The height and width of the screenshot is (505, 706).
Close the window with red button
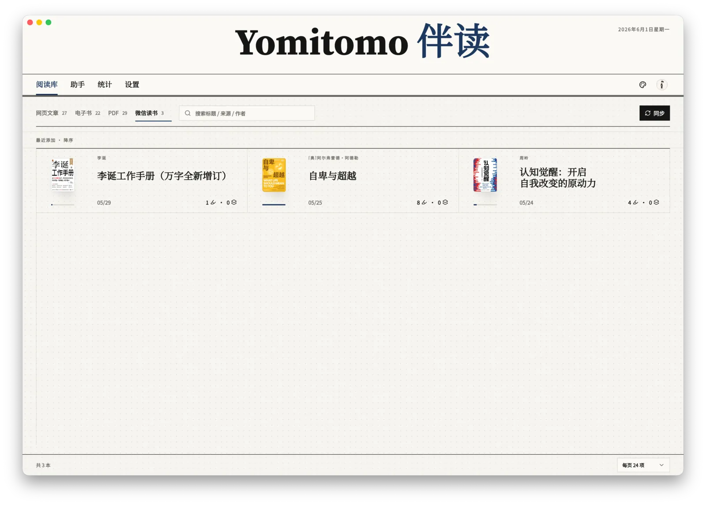[x=30, y=22]
